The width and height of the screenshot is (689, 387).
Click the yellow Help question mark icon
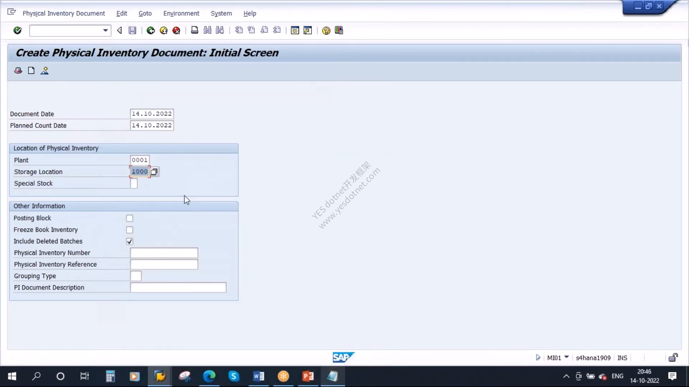pos(326,30)
